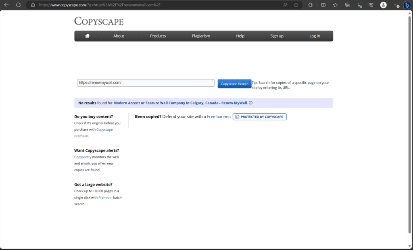Open the Copysentry link
Viewport: 413px width, 250px height.
(83, 157)
